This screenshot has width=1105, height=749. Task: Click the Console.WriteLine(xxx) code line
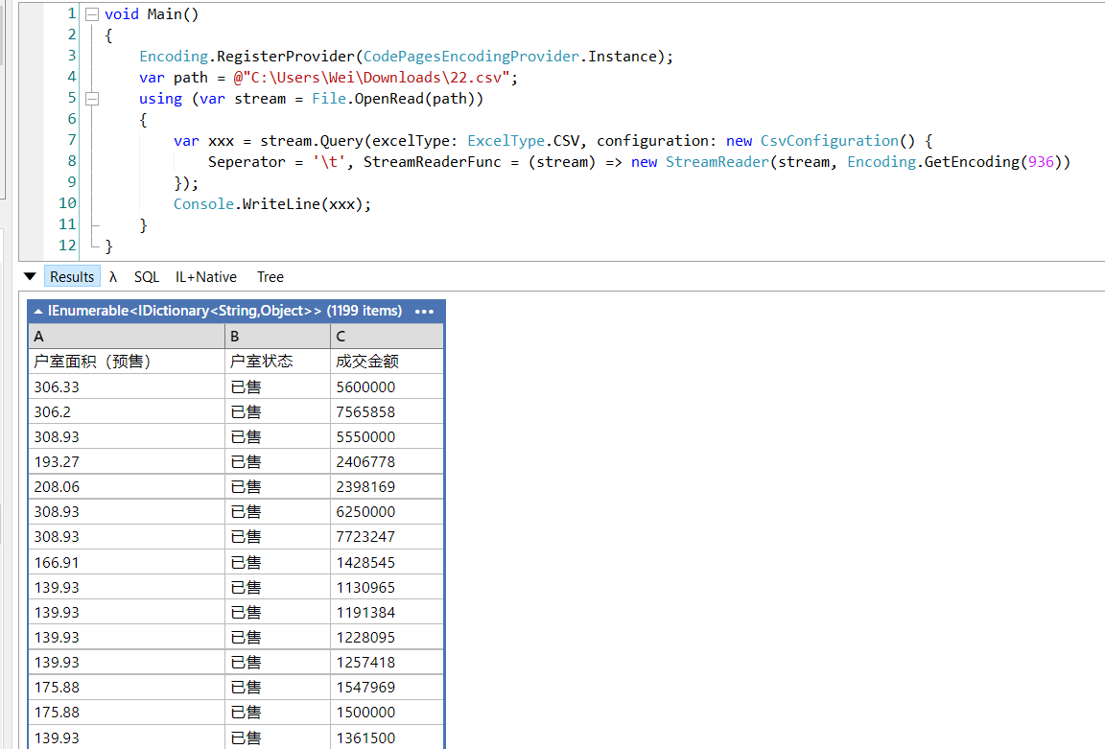(272, 204)
